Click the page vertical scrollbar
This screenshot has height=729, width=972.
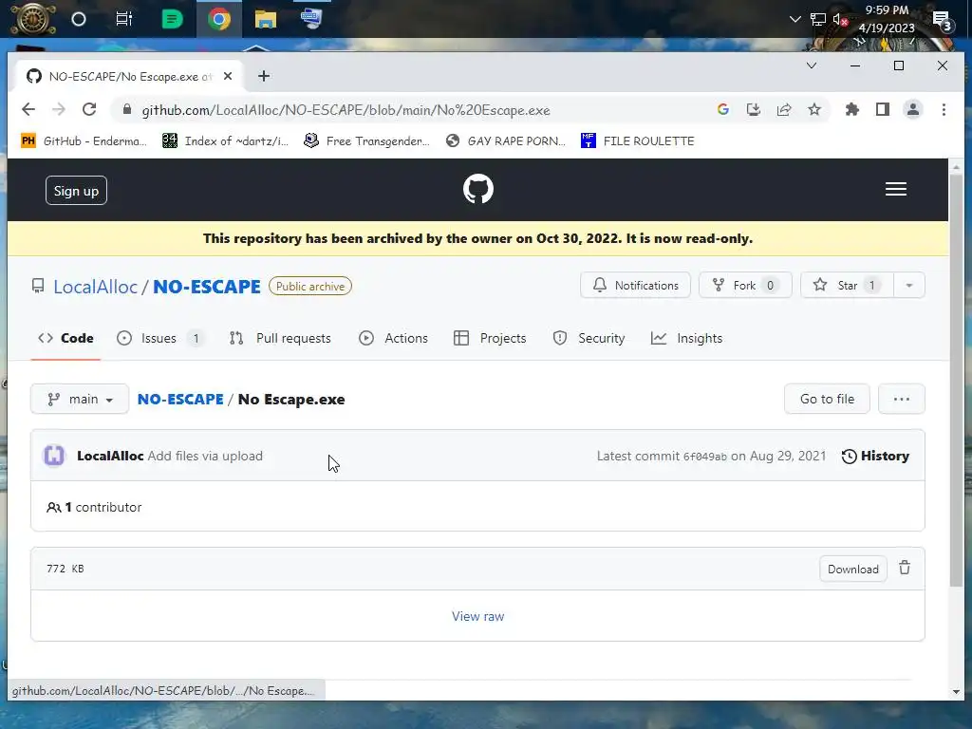coord(956,381)
